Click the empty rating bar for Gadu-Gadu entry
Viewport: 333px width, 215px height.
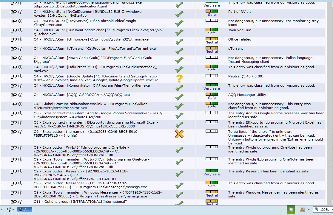(212, 57)
